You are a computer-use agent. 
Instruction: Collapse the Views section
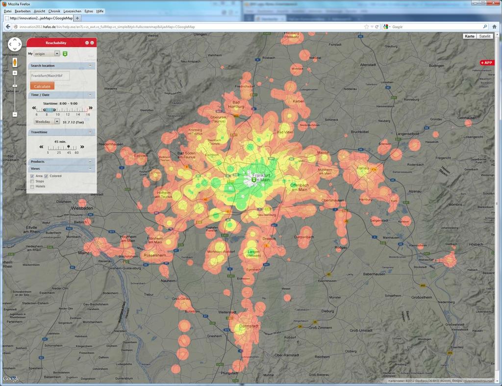pyautogui.click(x=90, y=169)
